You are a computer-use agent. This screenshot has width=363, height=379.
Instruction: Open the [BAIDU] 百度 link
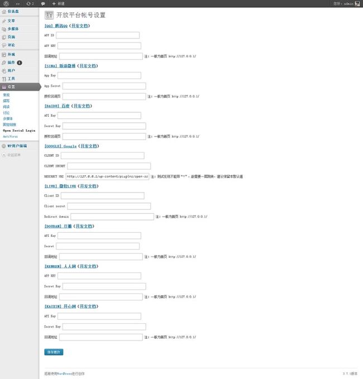point(57,106)
